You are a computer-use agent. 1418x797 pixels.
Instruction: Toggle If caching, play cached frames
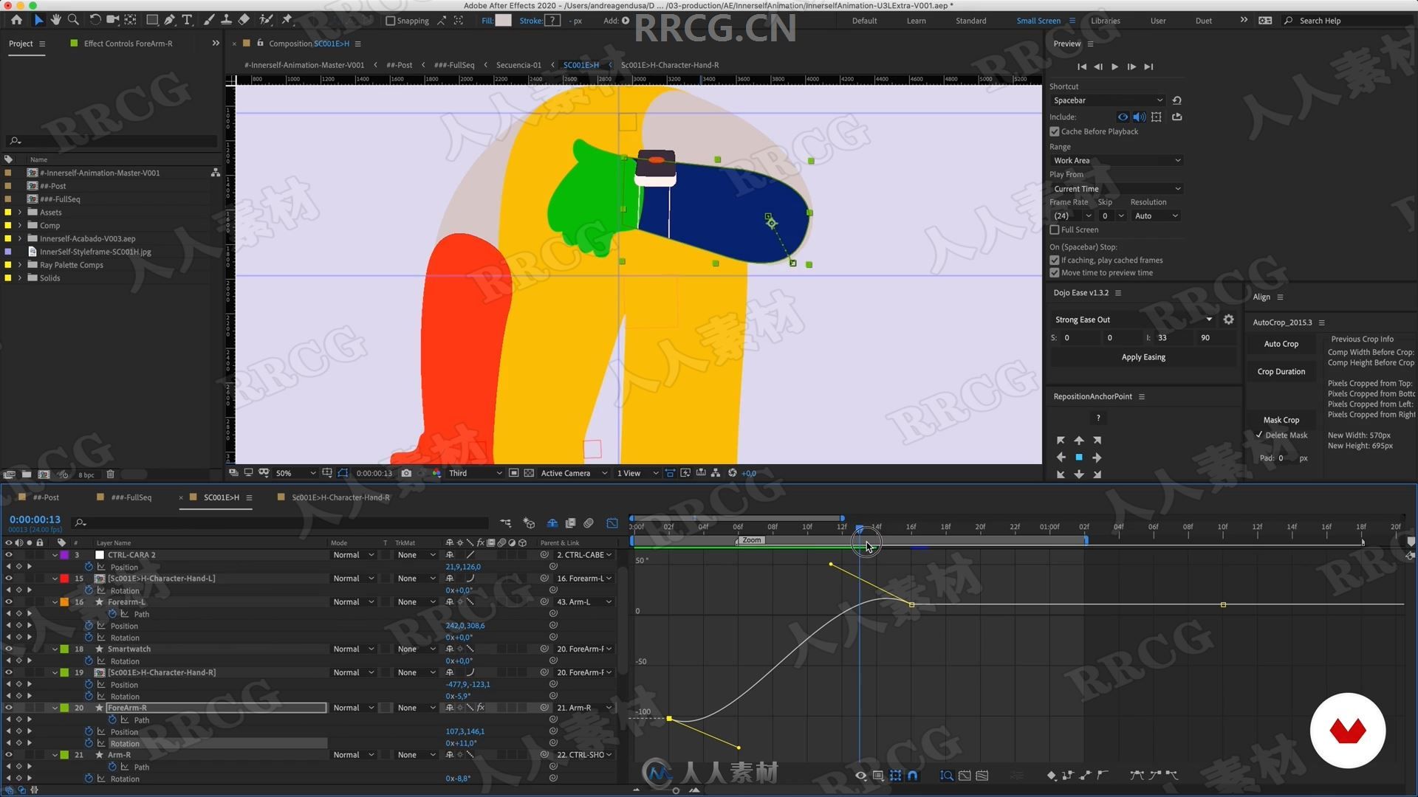(x=1055, y=260)
